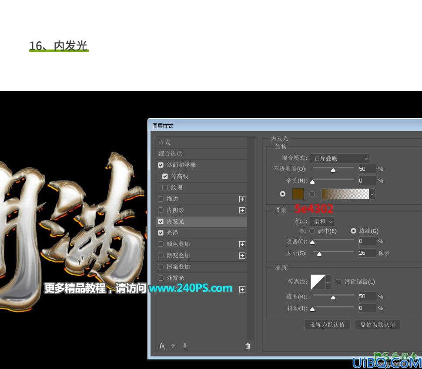Enable 描边 checkbox
422x369 pixels.
point(161,199)
